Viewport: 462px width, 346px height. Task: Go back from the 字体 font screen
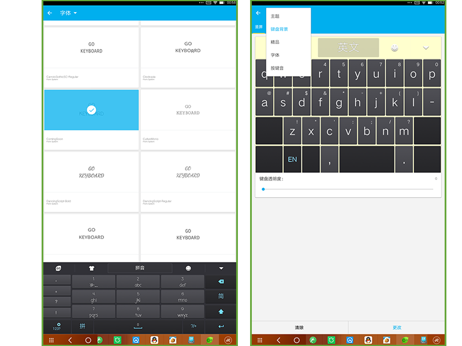(x=50, y=13)
